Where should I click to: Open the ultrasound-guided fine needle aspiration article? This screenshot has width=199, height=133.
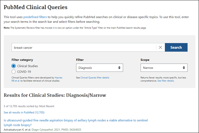pyautogui.click(x=76, y=123)
